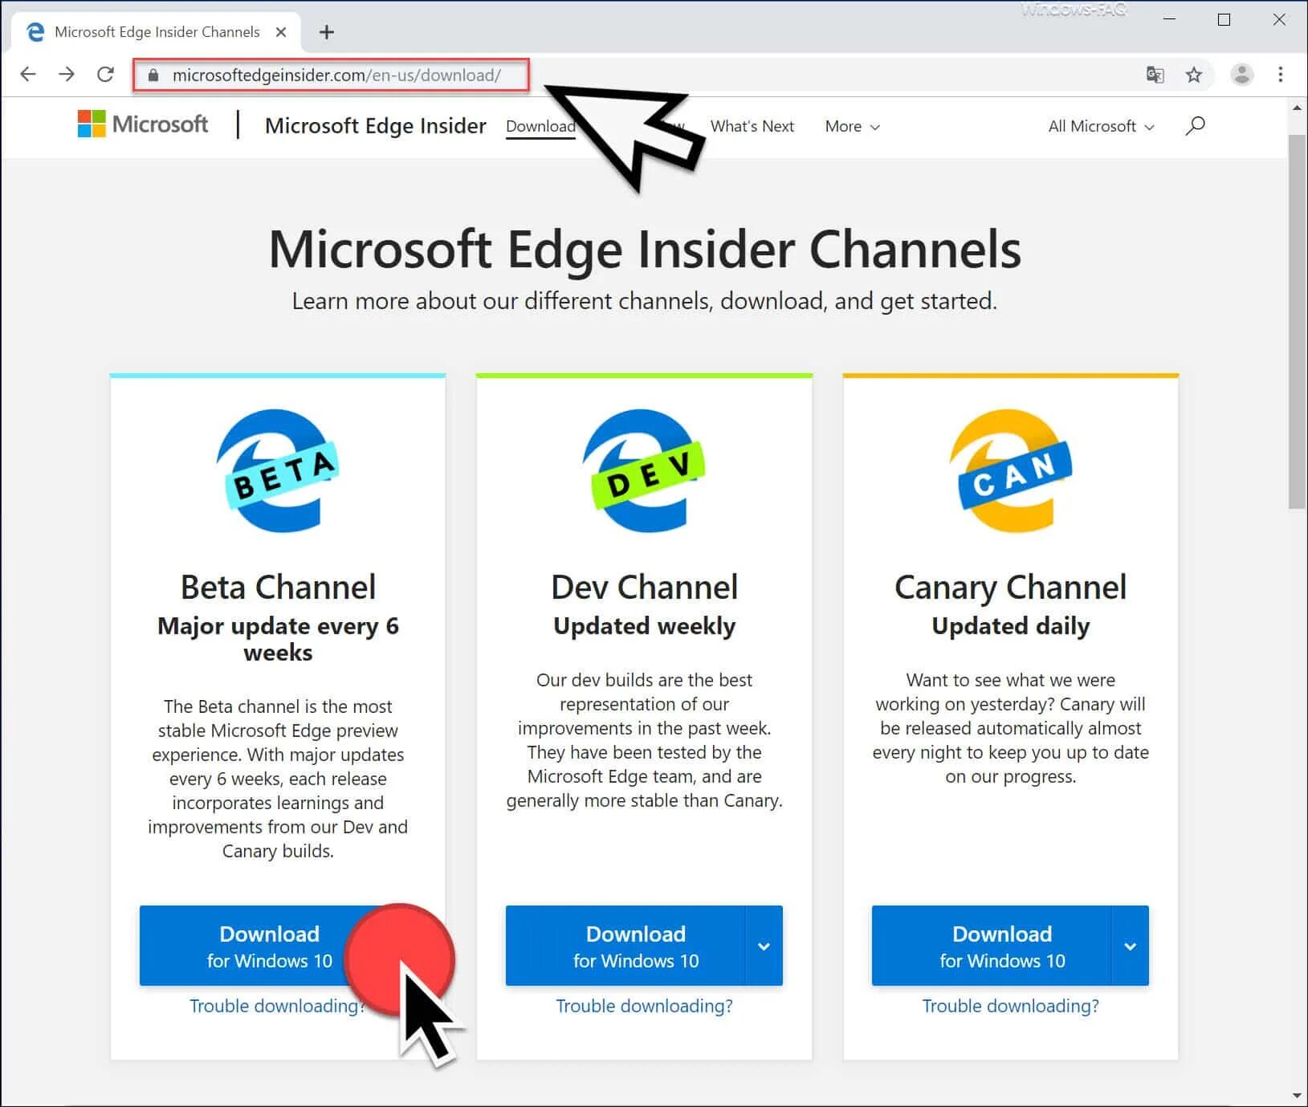Download Canary Channel for Windows 10
Image resolution: width=1308 pixels, height=1107 pixels.
pos(992,946)
